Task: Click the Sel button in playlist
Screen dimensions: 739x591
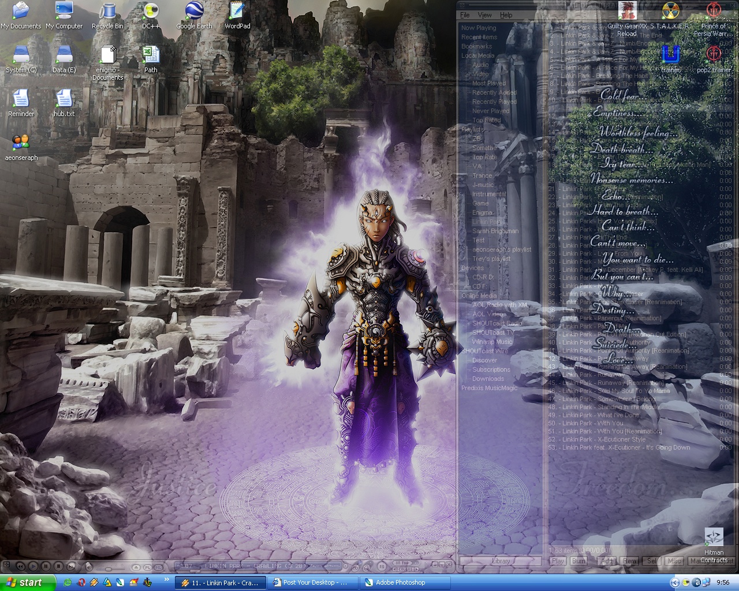Action: (652, 561)
